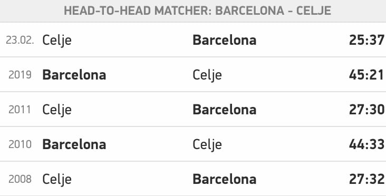Select Barcelona in the 2008 match

225,179
